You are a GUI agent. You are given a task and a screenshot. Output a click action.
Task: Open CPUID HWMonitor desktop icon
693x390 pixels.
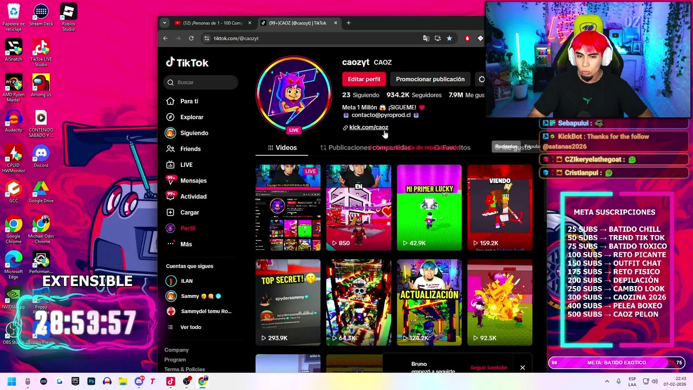click(x=14, y=159)
